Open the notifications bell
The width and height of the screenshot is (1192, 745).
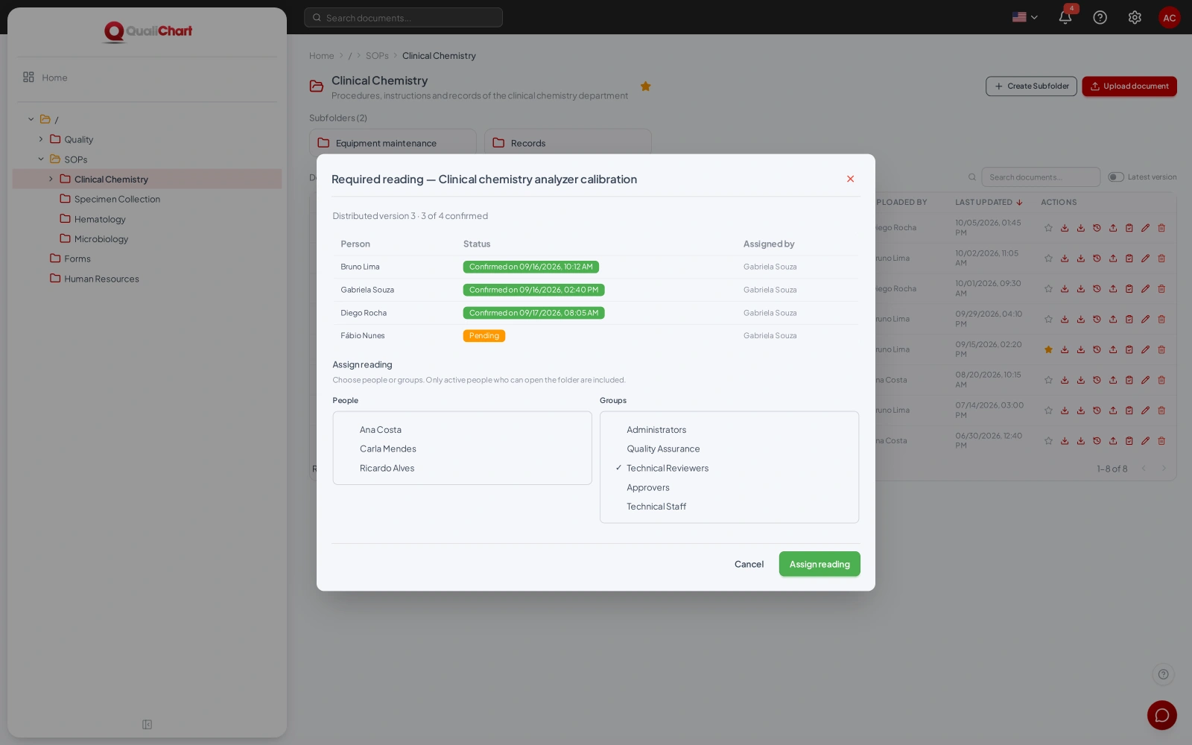pyautogui.click(x=1065, y=17)
